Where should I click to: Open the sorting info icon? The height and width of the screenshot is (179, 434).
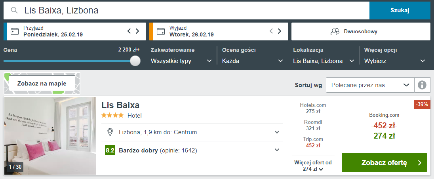tap(422, 85)
